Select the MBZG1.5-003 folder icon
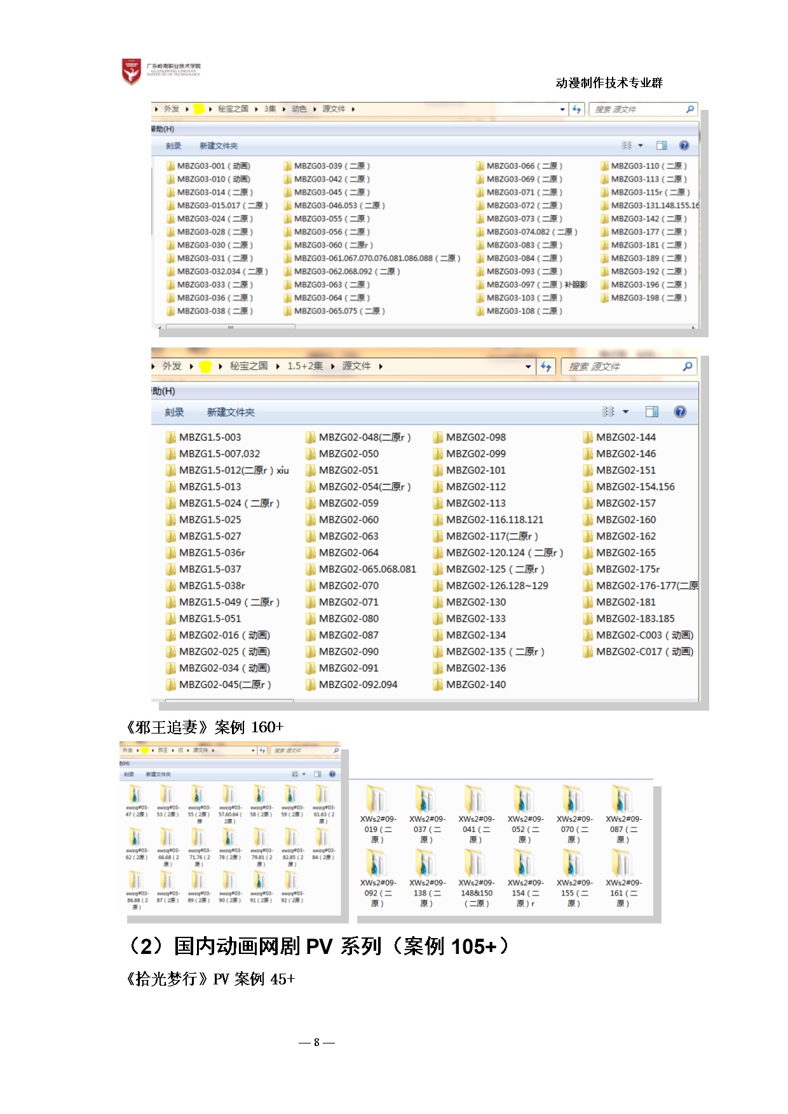 170,437
